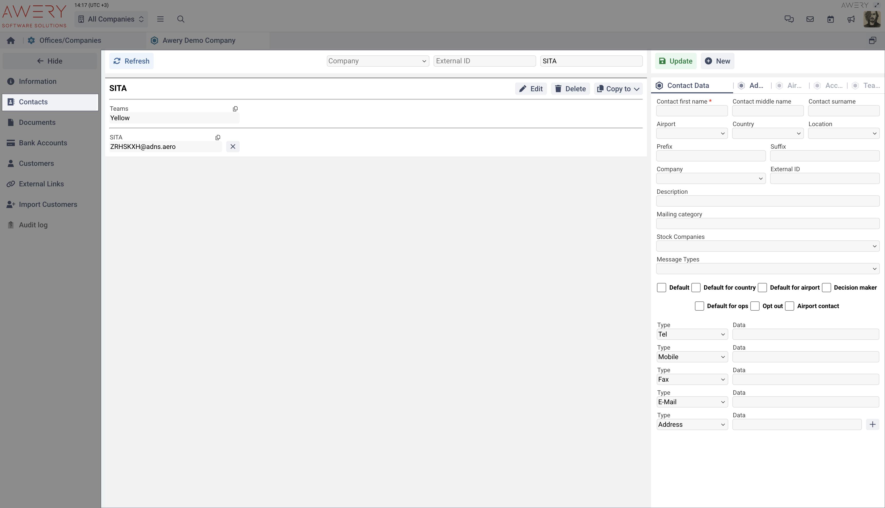Check the Opt out checkbox
Screen dimensions: 885x508
click(755, 306)
